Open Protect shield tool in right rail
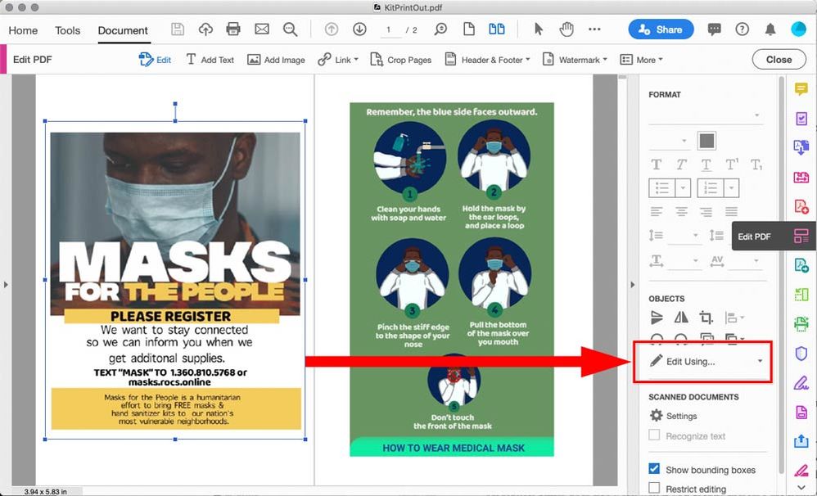Image resolution: width=817 pixels, height=496 pixels. 801,354
